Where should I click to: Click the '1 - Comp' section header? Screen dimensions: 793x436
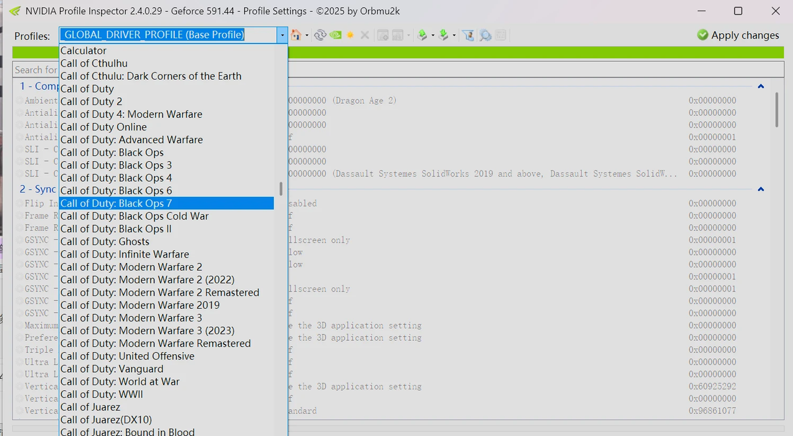tap(39, 86)
